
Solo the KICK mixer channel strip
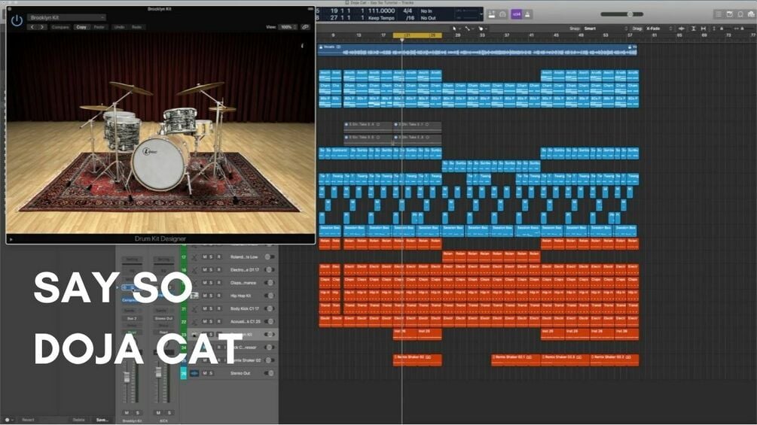[169, 412]
